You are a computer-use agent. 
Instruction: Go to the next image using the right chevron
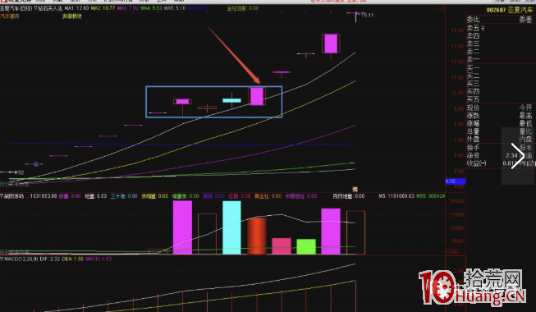tap(517, 156)
